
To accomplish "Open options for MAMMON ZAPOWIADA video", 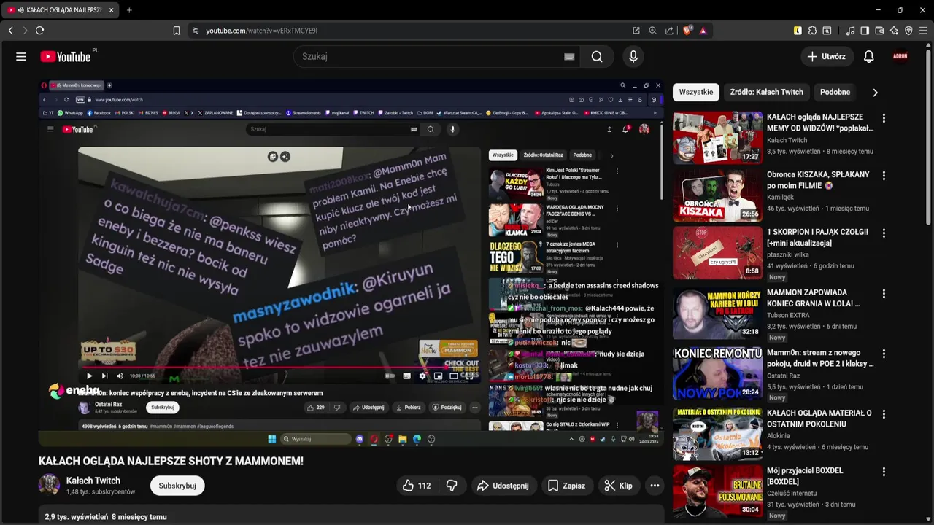I will [884, 294].
